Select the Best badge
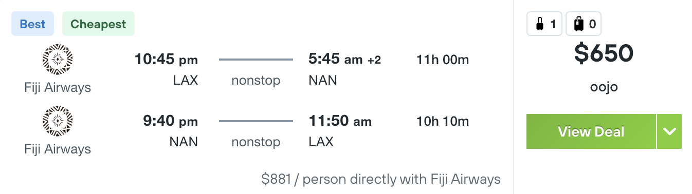Screen dimensions: 692x194 click(x=32, y=24)
